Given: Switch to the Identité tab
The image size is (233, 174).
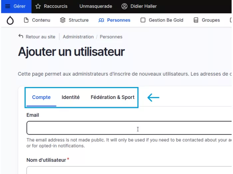Looking at the screenshot, I should click(x=71, y=97).
